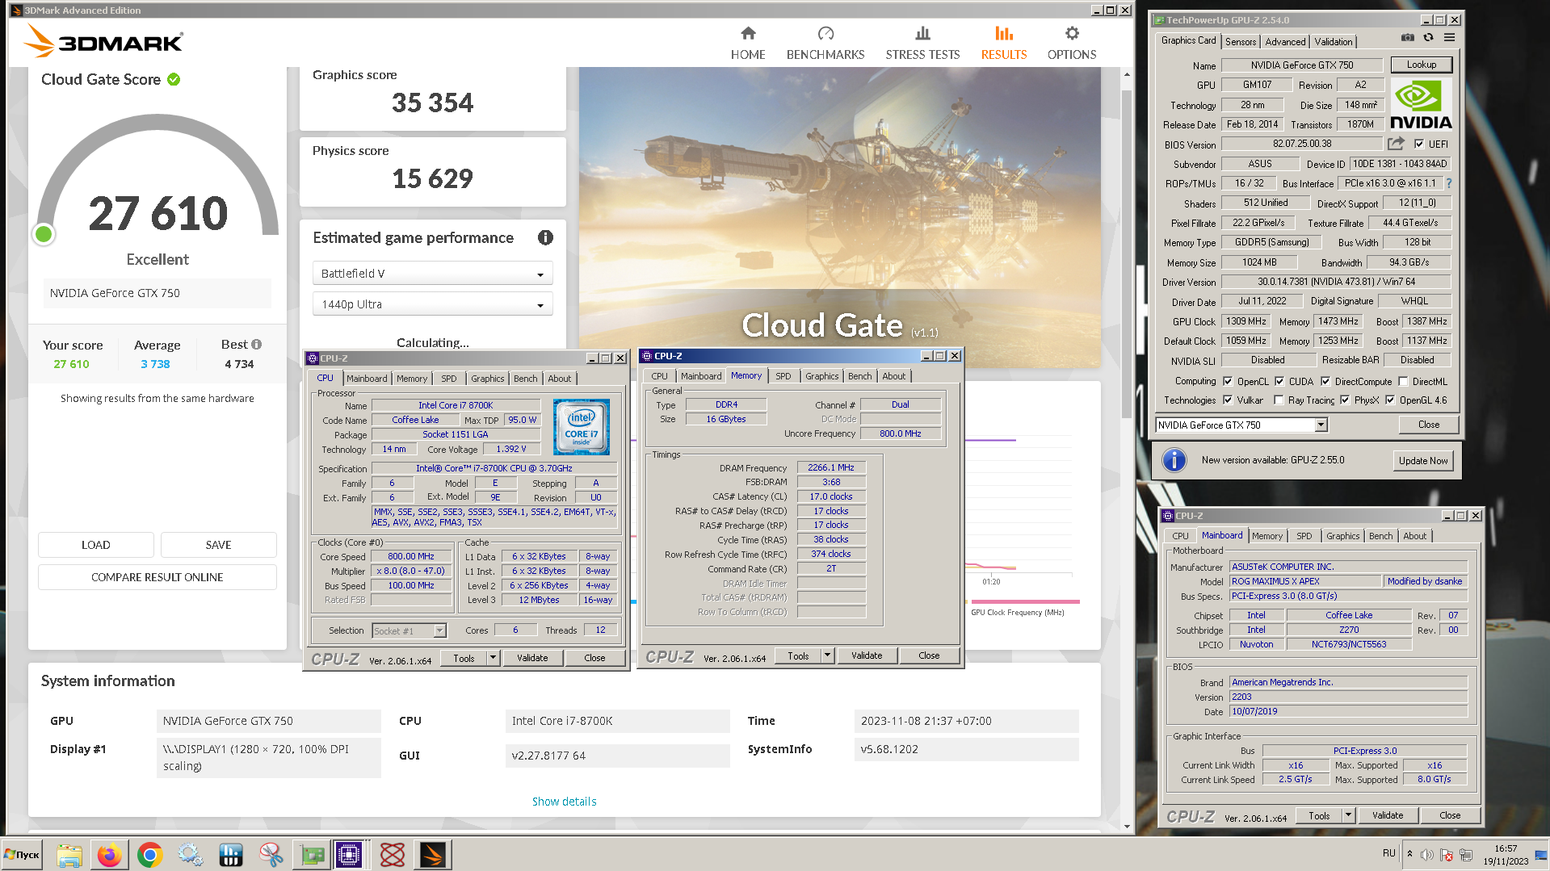Open STRESS TESTS in 3DMark
The width and height of the screenshot is (1550, 871).
coord(922,44)
